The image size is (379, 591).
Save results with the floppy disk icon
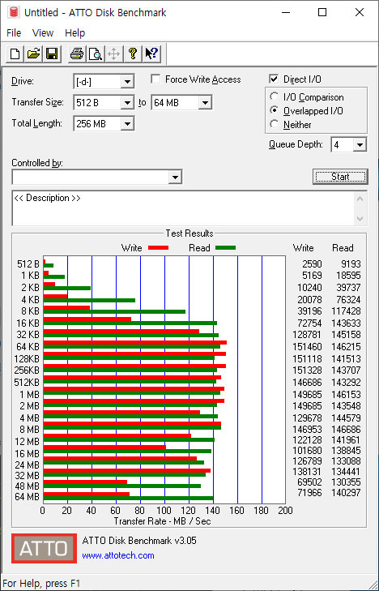click(x=52, y=54)
